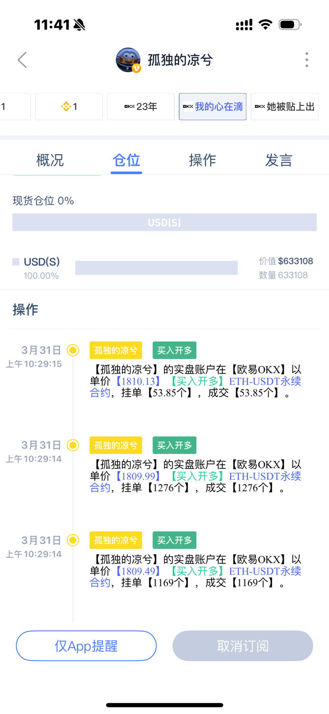This screenshot has height=714, width=329.
Task: Tap the back arrow icon
Action: [x=22, y=60]
